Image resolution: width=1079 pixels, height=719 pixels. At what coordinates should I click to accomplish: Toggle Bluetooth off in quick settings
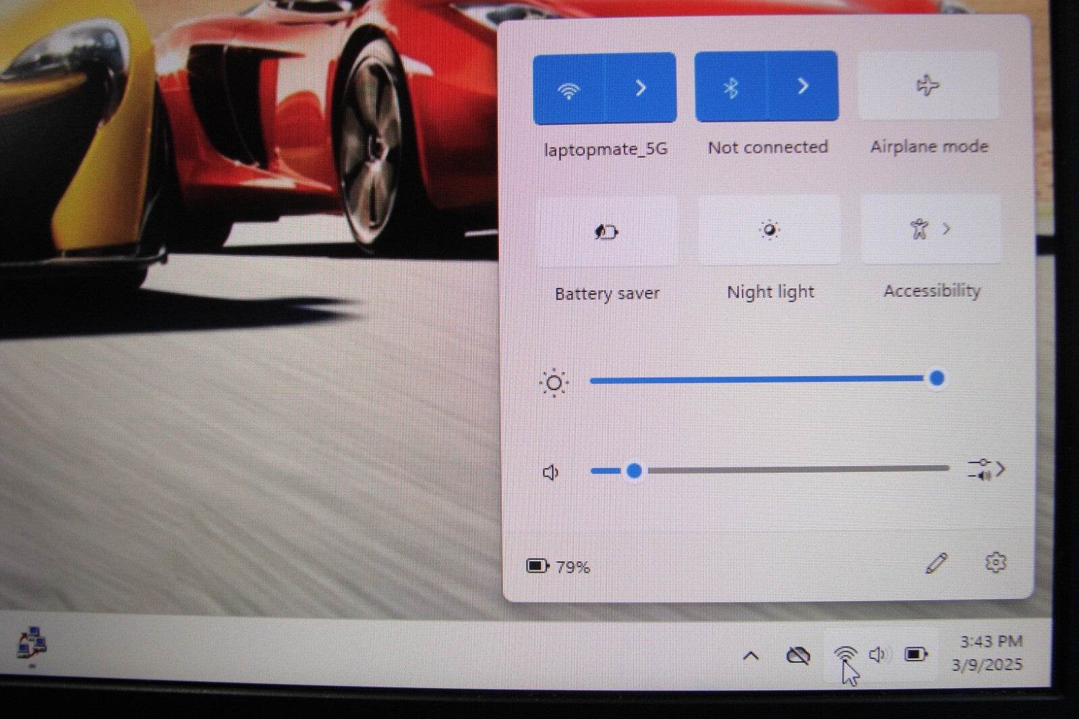pyautogui.click(x=731, y=87)
